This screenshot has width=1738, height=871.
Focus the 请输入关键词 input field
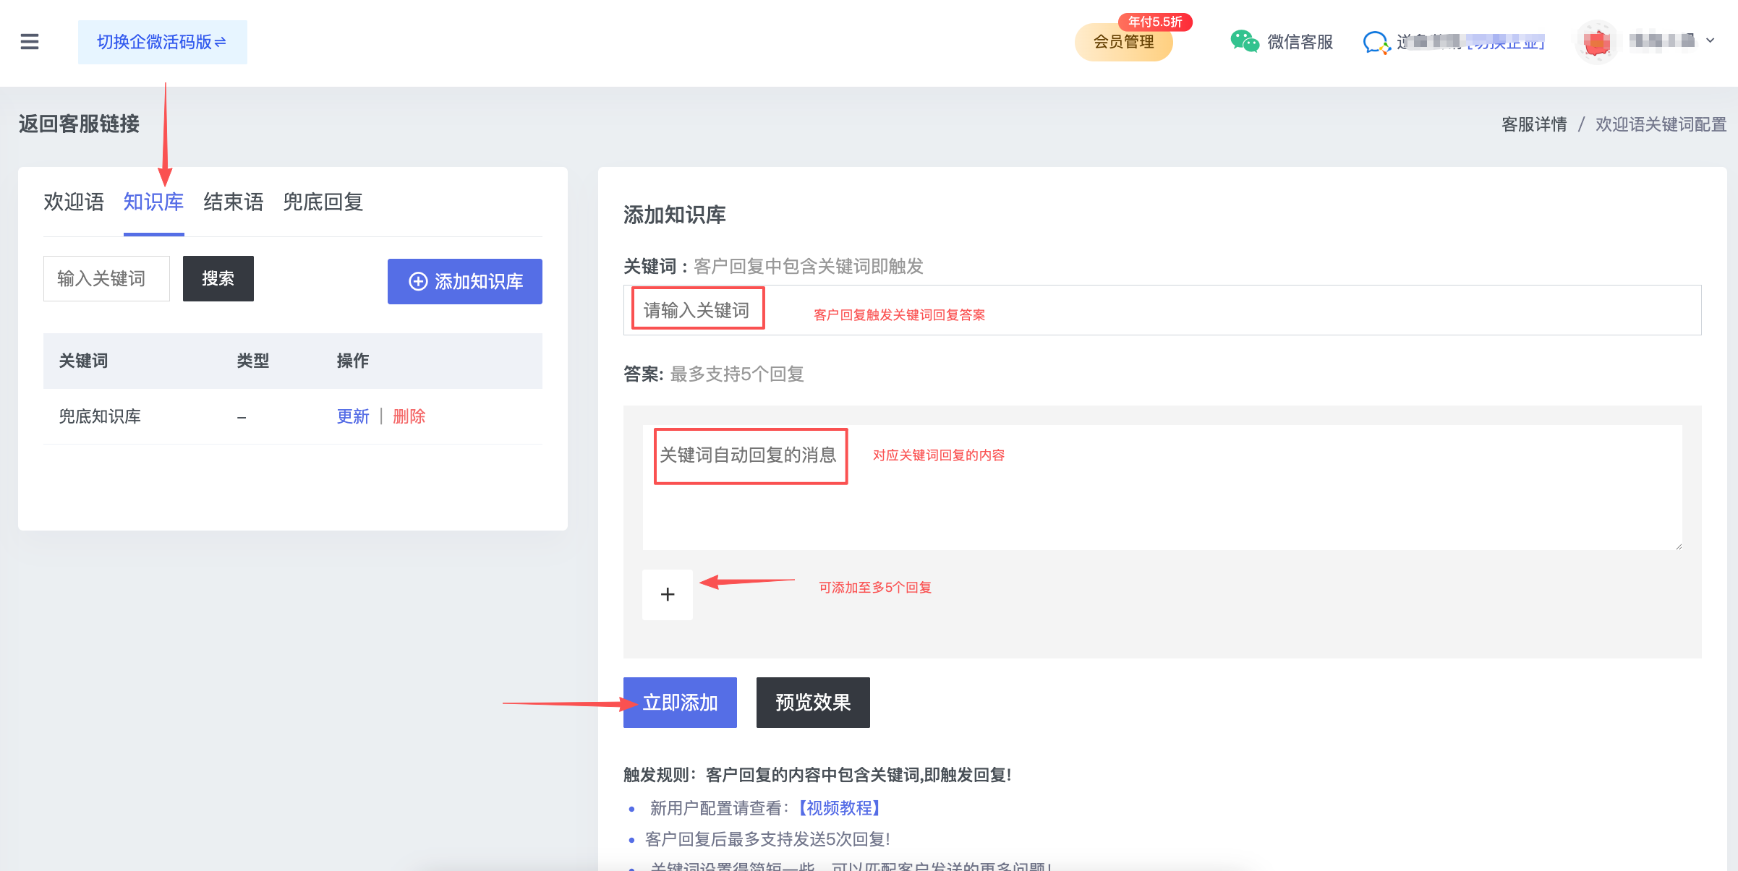1162,310
